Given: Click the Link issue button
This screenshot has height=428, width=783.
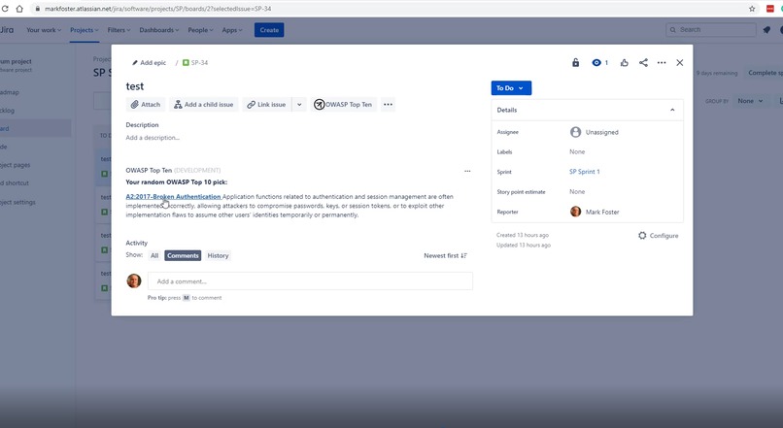Looking at the screenshot, I should pyautogui.click(x=266, y=104).
